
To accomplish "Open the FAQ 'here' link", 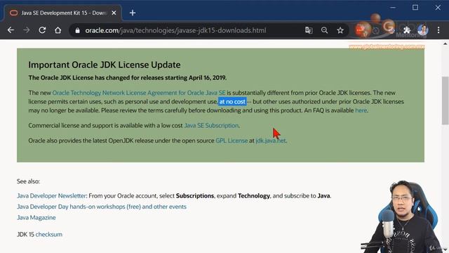I will (x=361, y=110).
